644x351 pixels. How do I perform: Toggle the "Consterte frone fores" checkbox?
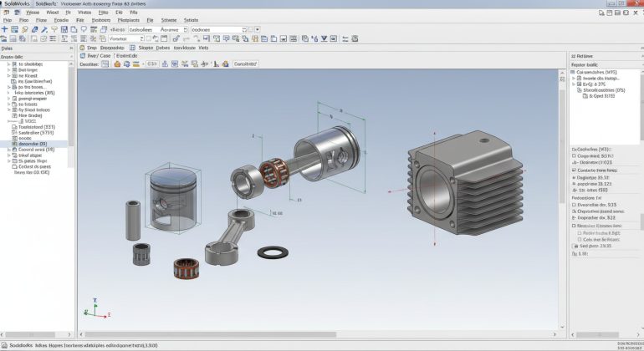coord(574,170)
